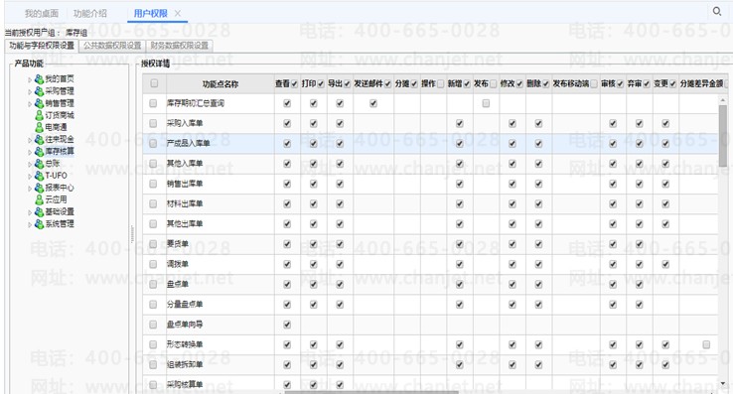Toggle the 新增 column header checkbox
The height and width of the screenshot is (394, 733).
[x=467, y=84]
